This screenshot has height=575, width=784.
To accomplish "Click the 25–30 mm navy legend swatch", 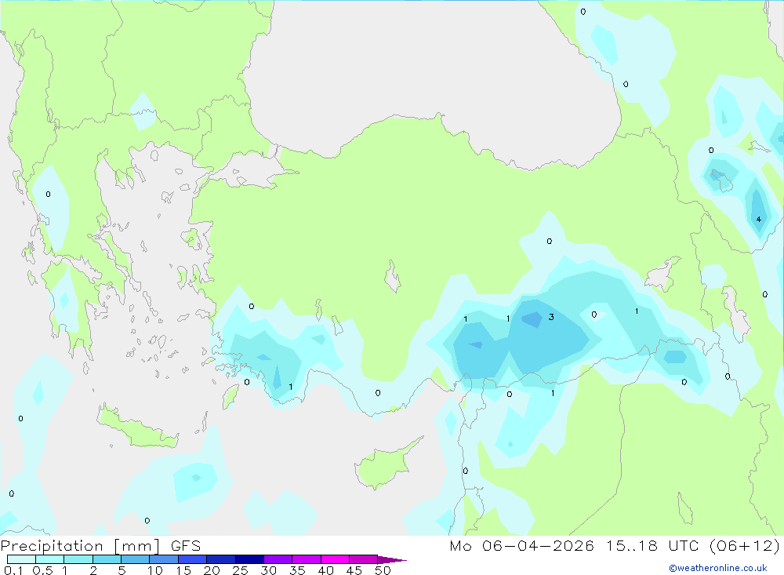I will click(249, 559).
